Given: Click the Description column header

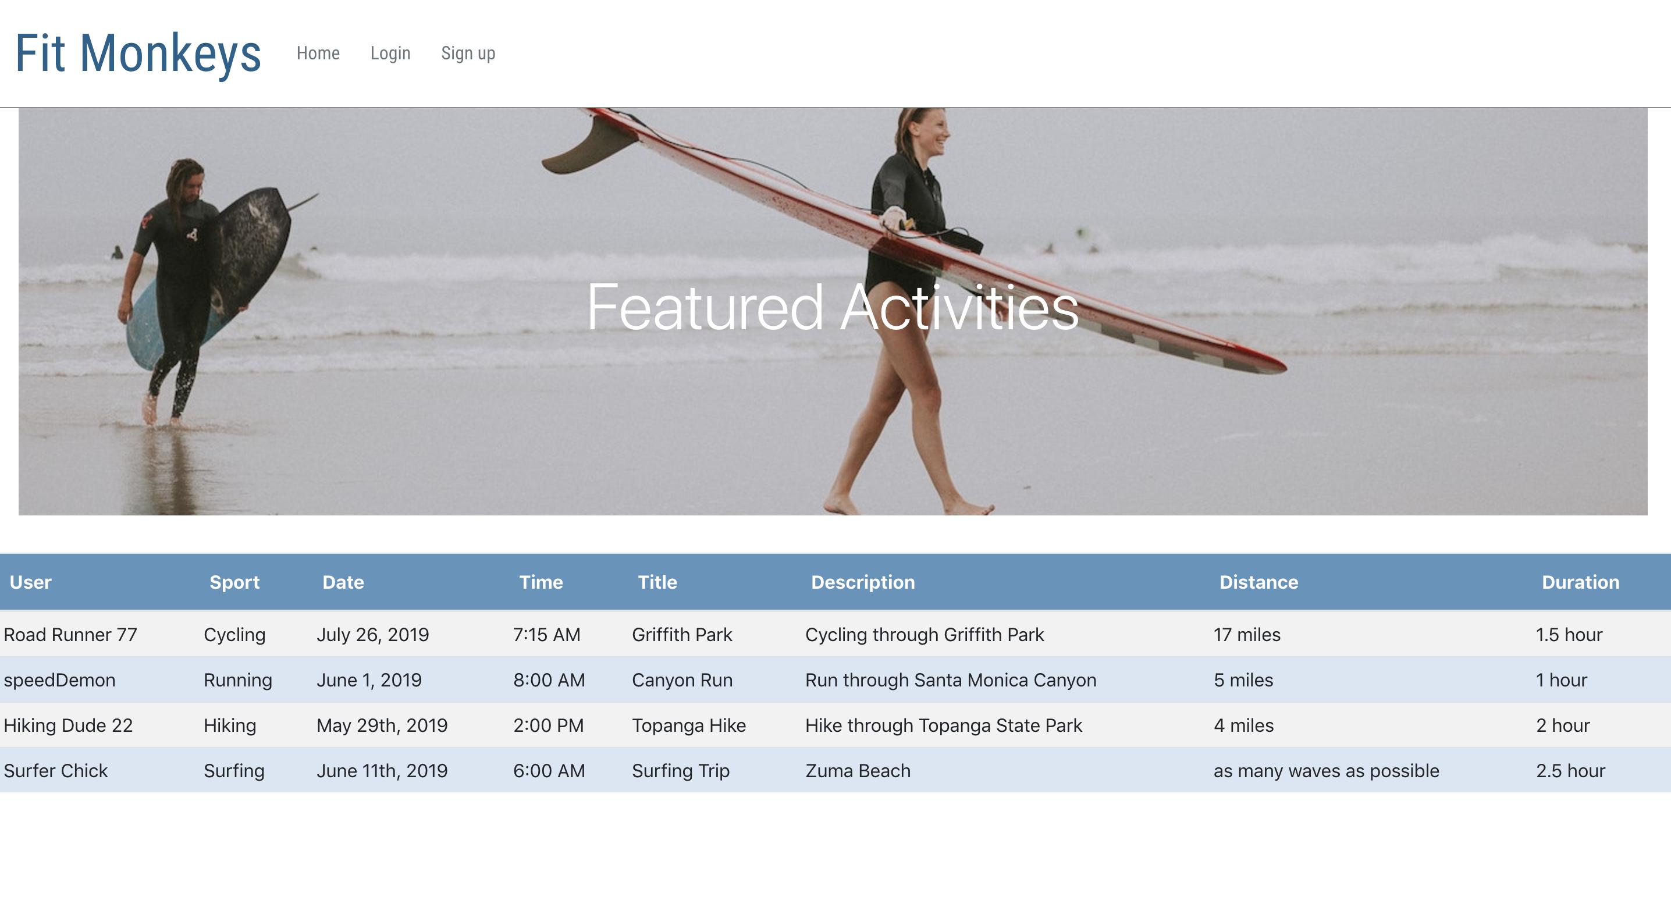Looking at the screenshot, I should pos(863,582).
